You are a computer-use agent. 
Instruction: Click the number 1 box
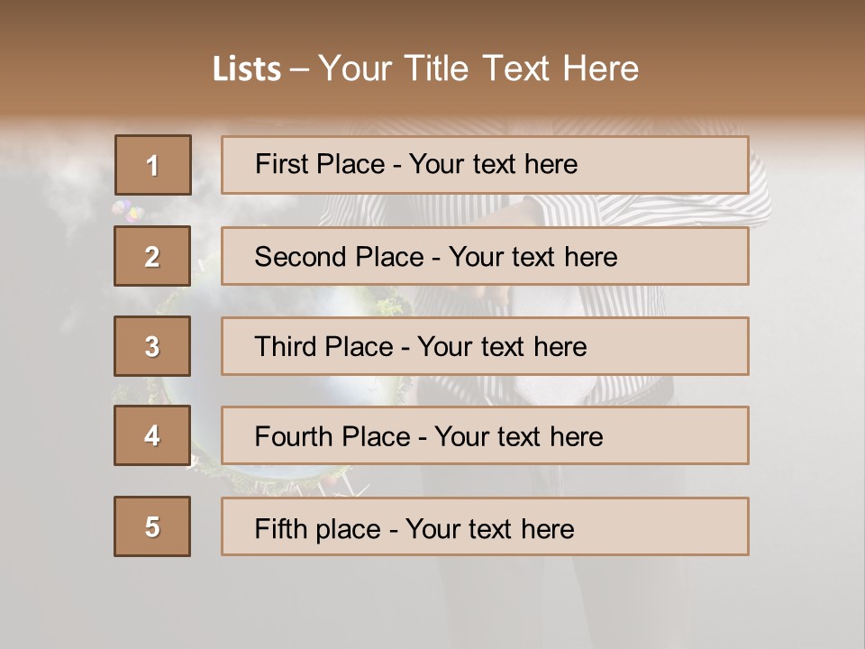pos(153,165)
